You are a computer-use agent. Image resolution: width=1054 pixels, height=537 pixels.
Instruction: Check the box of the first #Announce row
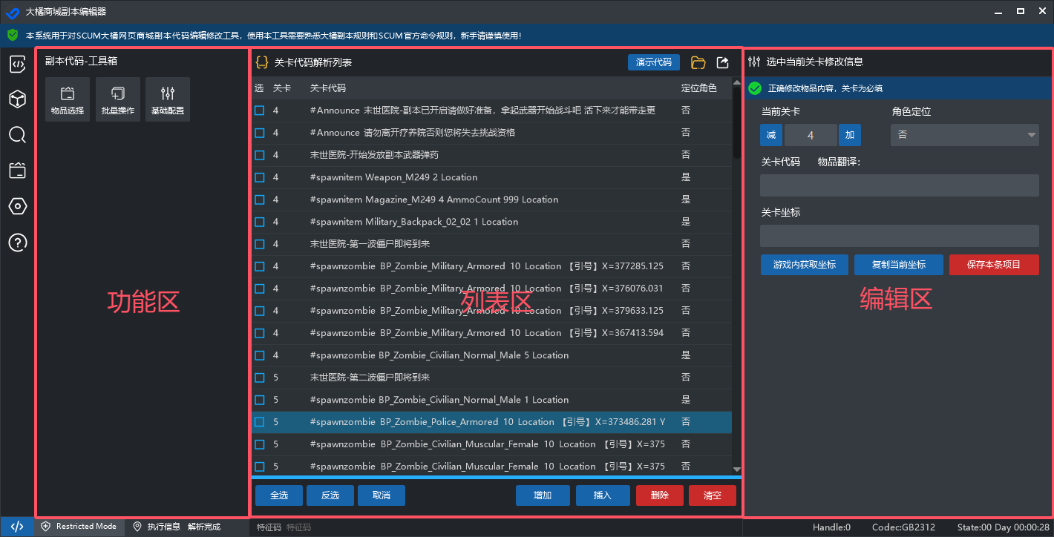261,110
